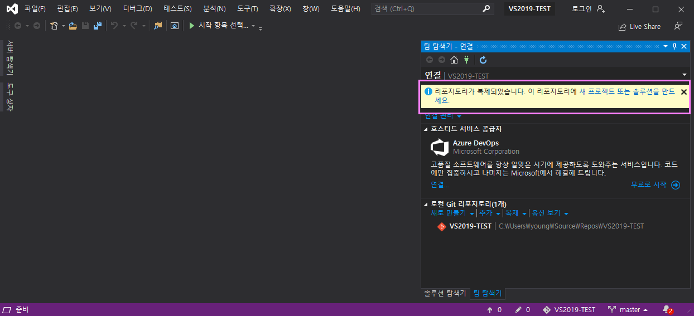Open the 확장(X) menu
694x316 pixels.
280,9
